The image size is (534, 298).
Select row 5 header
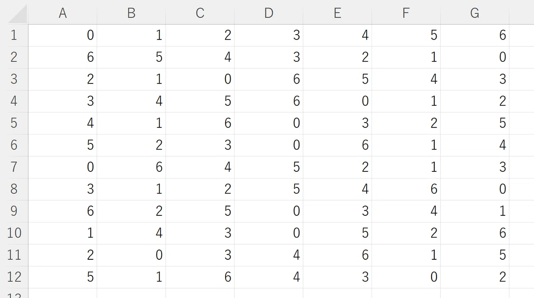(x=14, y=123)
